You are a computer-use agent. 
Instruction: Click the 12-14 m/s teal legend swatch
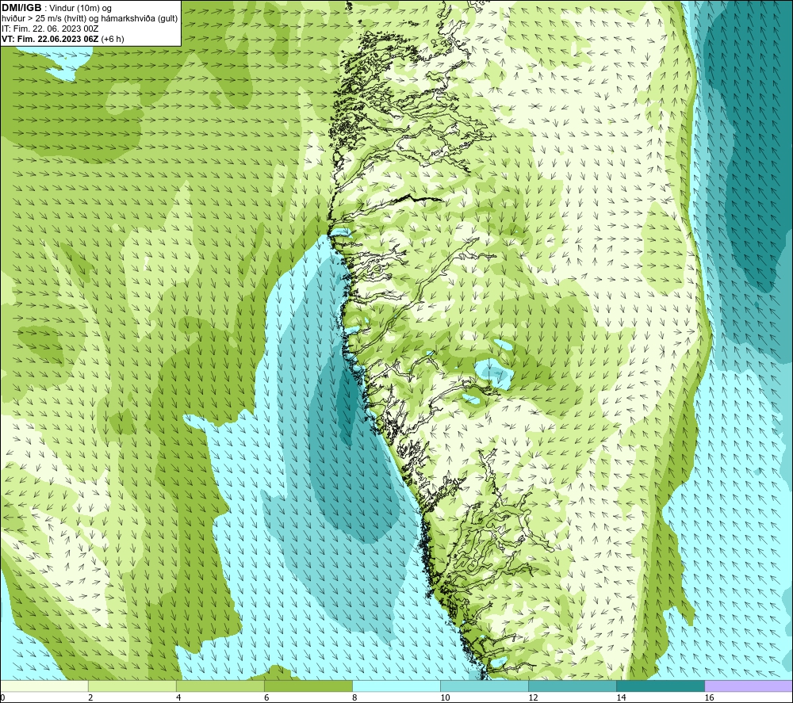click(x=572, y=686)
